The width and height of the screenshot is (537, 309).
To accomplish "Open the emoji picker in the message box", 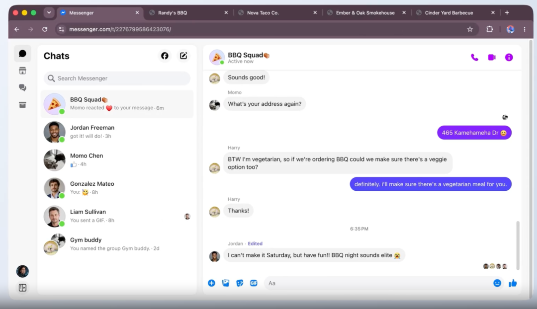I will click(497, 283).
